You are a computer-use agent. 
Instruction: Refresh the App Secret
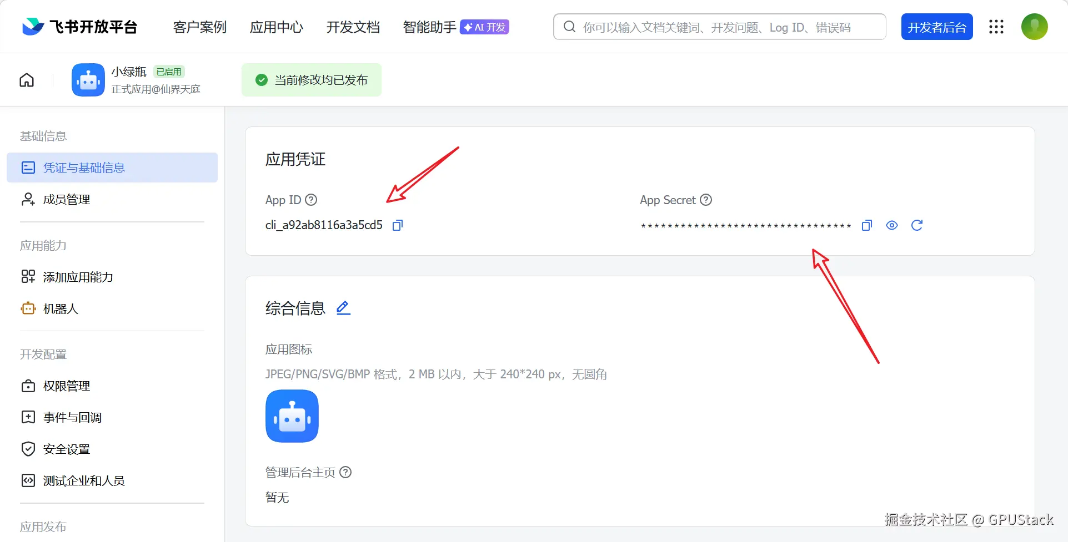(x=917, y=225)
